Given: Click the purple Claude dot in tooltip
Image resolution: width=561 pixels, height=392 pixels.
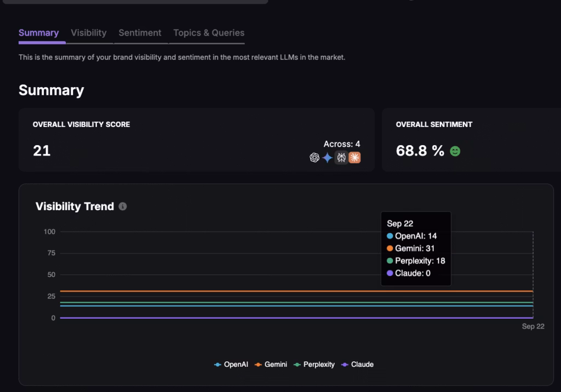Looking at the screenshot, I should (x=390, y=273).
